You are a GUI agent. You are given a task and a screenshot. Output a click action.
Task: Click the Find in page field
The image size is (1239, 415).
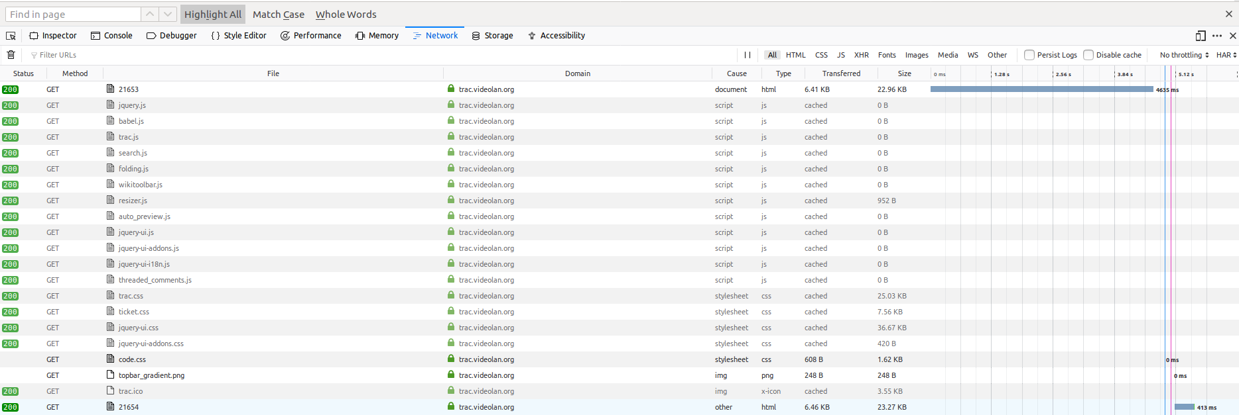tap(73, 14)
